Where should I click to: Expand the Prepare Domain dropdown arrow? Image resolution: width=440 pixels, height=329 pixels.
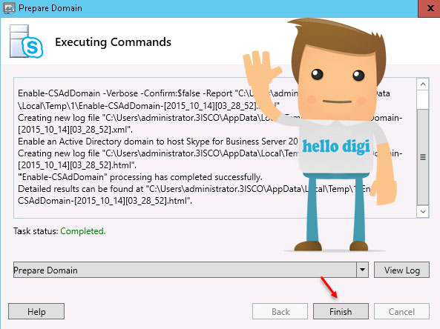point(362,270)
